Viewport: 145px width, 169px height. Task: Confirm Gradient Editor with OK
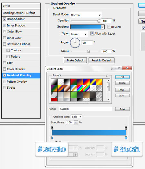coord(122,77)
